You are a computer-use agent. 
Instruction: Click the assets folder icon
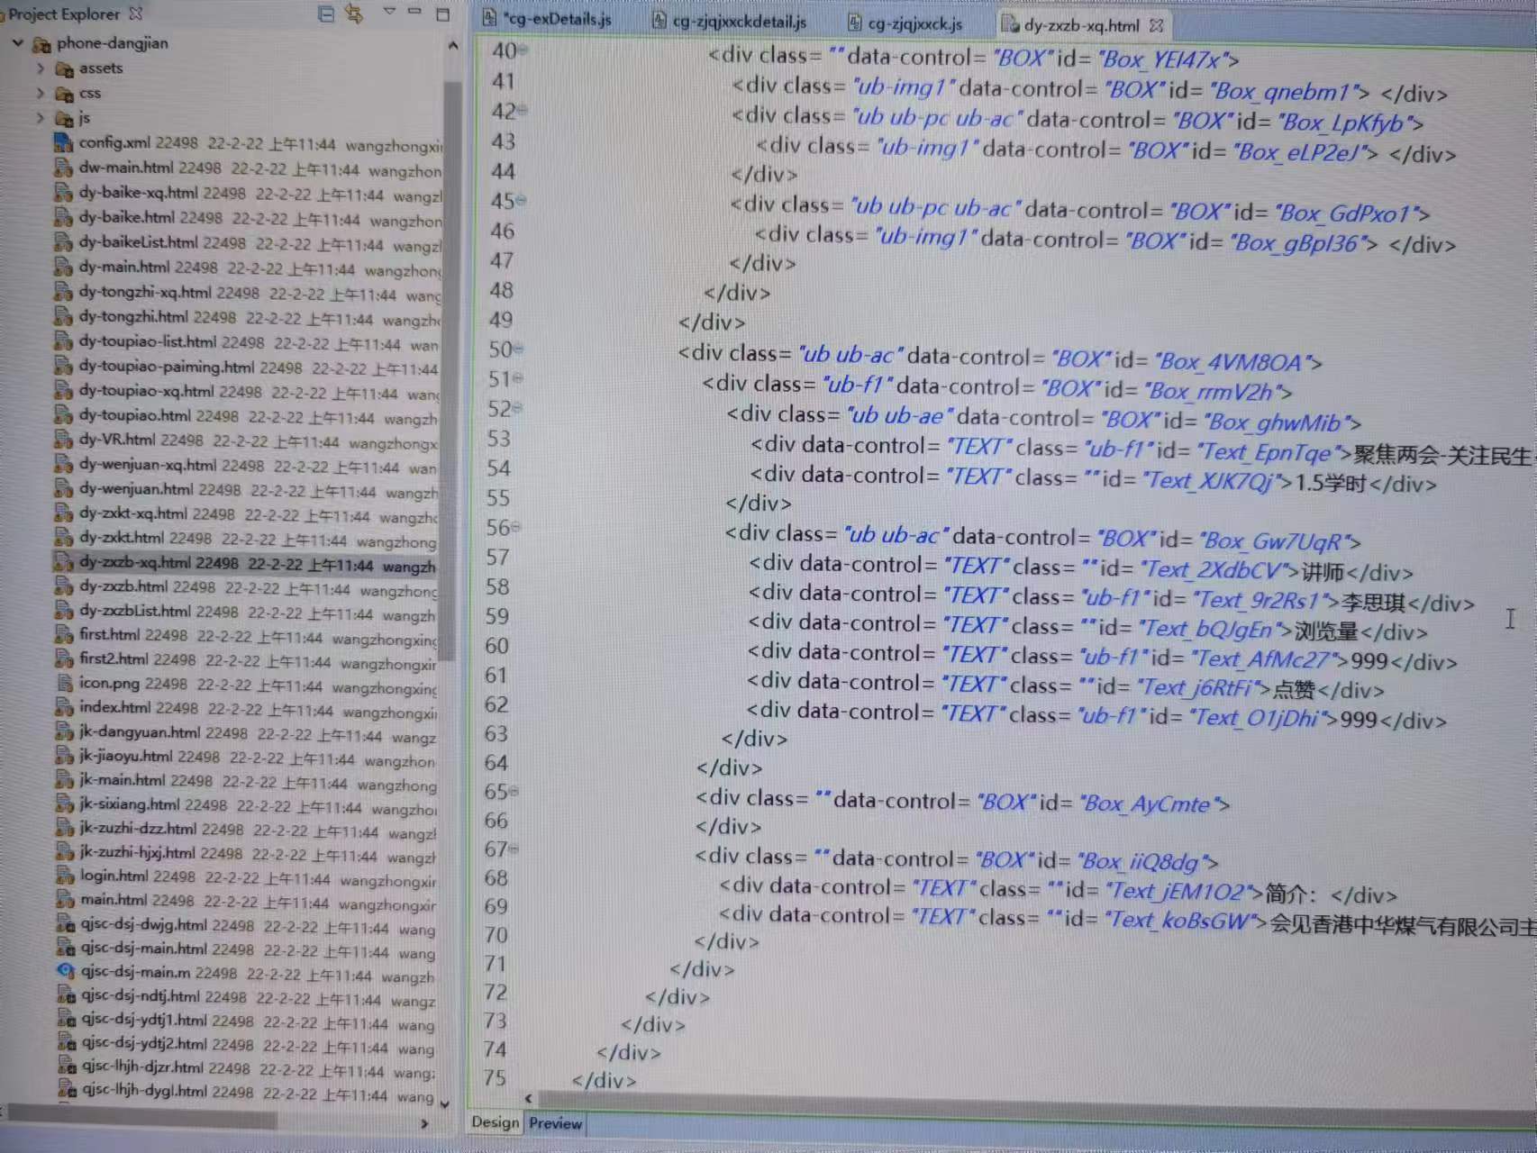coord(64,68)
